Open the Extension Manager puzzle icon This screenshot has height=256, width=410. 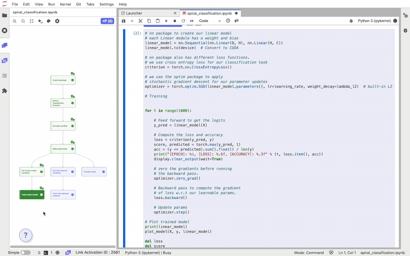pyautogui.click(x=5, y=91)
